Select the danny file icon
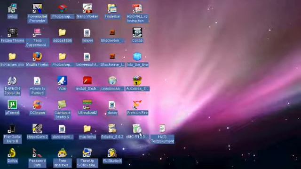 pyautogui.click(x=112, y=105)
